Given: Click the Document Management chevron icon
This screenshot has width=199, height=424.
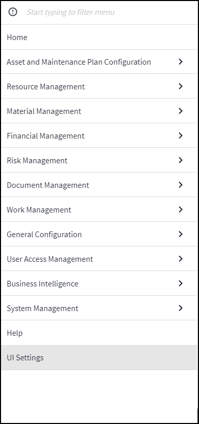Looking at the screenshot, I should coord(181,185).
